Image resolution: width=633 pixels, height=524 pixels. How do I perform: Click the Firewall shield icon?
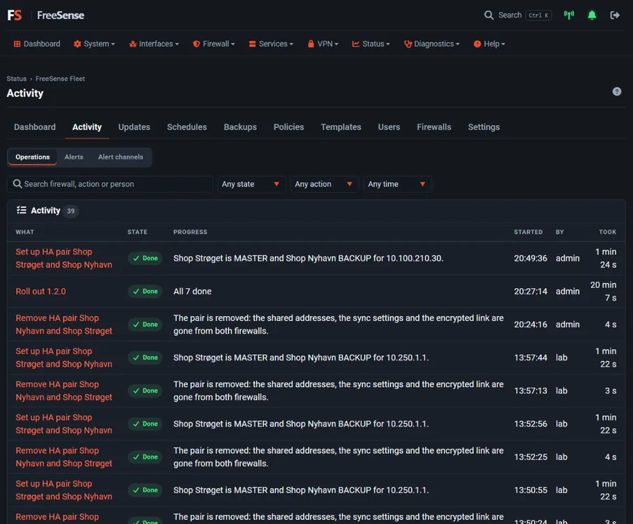pyautogui.click(x=196, y=44)
